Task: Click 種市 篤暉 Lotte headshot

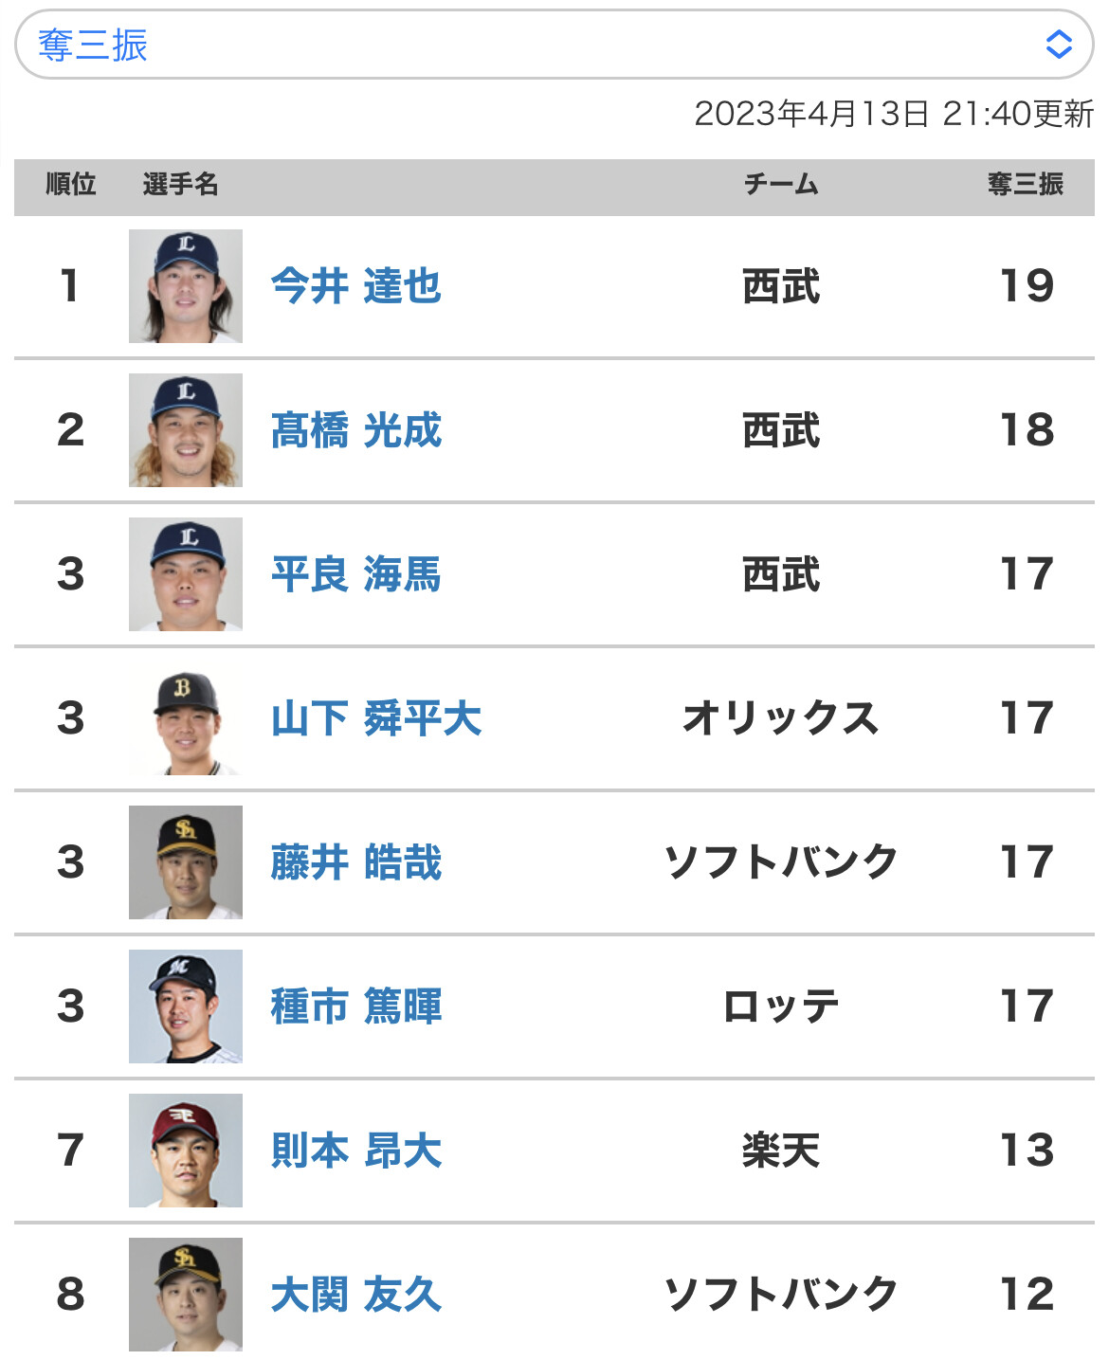Action: 186,1006
